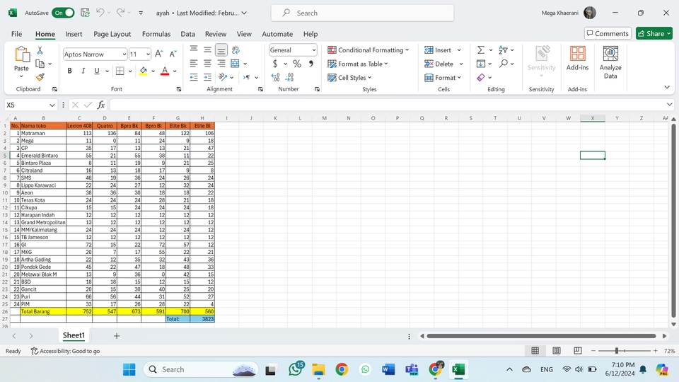Click the AutoSum sigma icon
Viewport: 679px width, 382px height.
[481, 50]
